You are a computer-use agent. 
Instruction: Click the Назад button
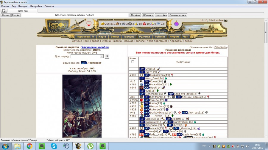click(x=5, y=15)
